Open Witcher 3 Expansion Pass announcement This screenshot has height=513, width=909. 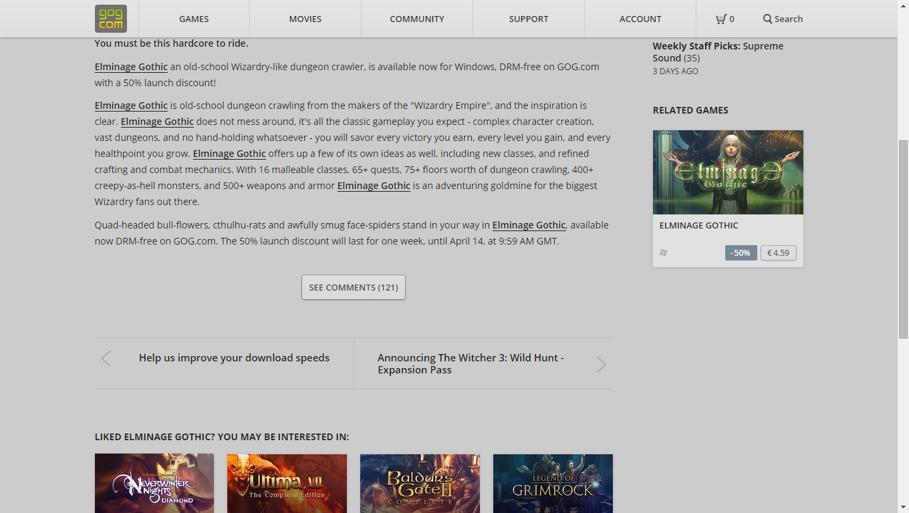471,364
